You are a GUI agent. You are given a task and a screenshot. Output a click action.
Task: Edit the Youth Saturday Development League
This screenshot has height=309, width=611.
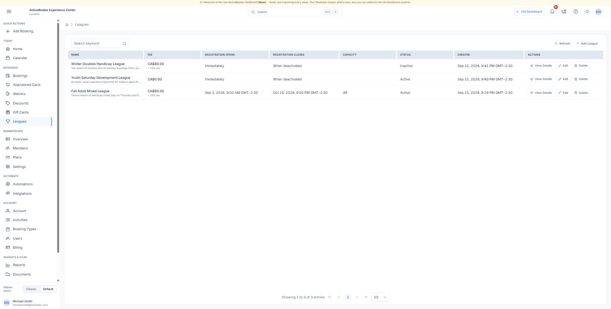pos(563,79)
